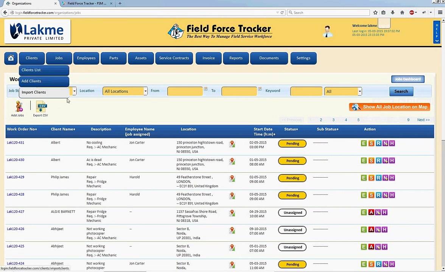Sort by Client Name column header
This screenshot has height=272, width=445.
(x=63, y=129)
